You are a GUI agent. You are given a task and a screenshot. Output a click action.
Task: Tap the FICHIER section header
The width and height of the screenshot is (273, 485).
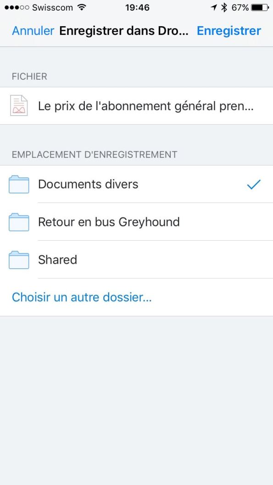click(28, 77)
